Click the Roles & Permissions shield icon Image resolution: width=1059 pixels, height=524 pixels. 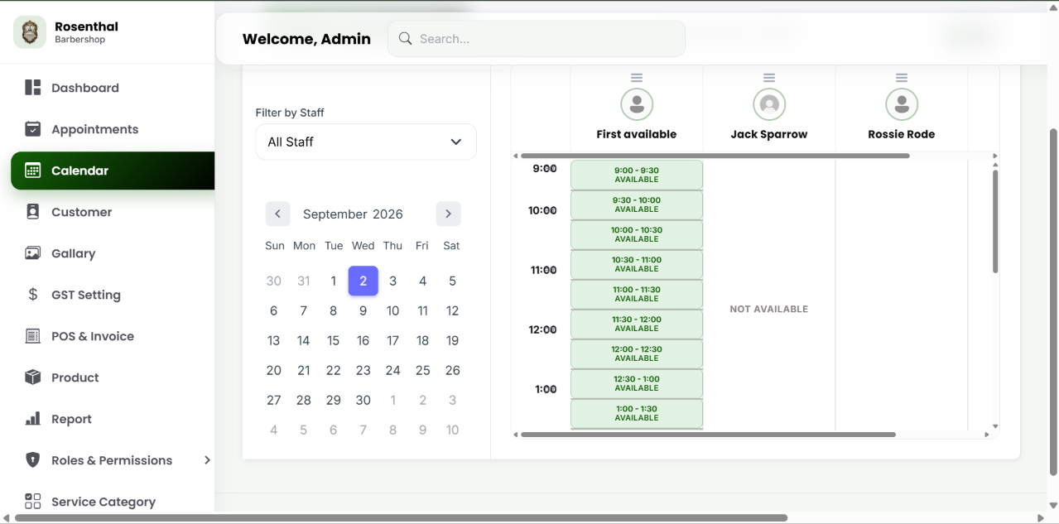(x=33, y=460)
